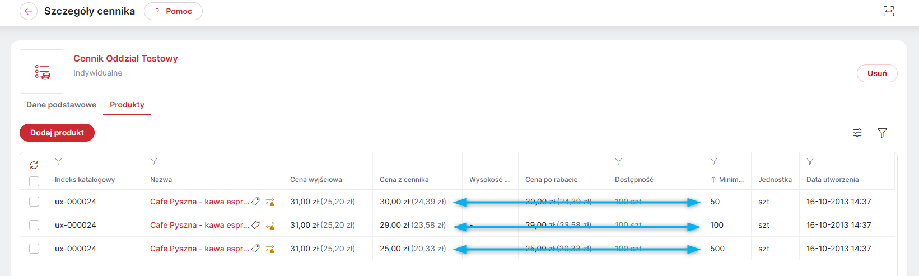This screenshot has height=276, width=919.
Task: Click the warning icon in 30,00 zł row
Action: 270,202
